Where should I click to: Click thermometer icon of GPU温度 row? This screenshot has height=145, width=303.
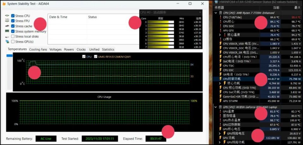tap(220, 111)
